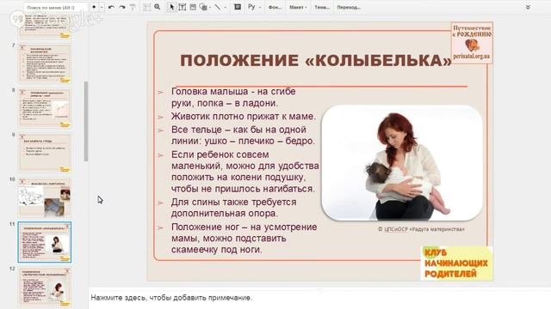The image size is (551, 309).
Task: Click the speaker notes field
Action: click(319, 298)
